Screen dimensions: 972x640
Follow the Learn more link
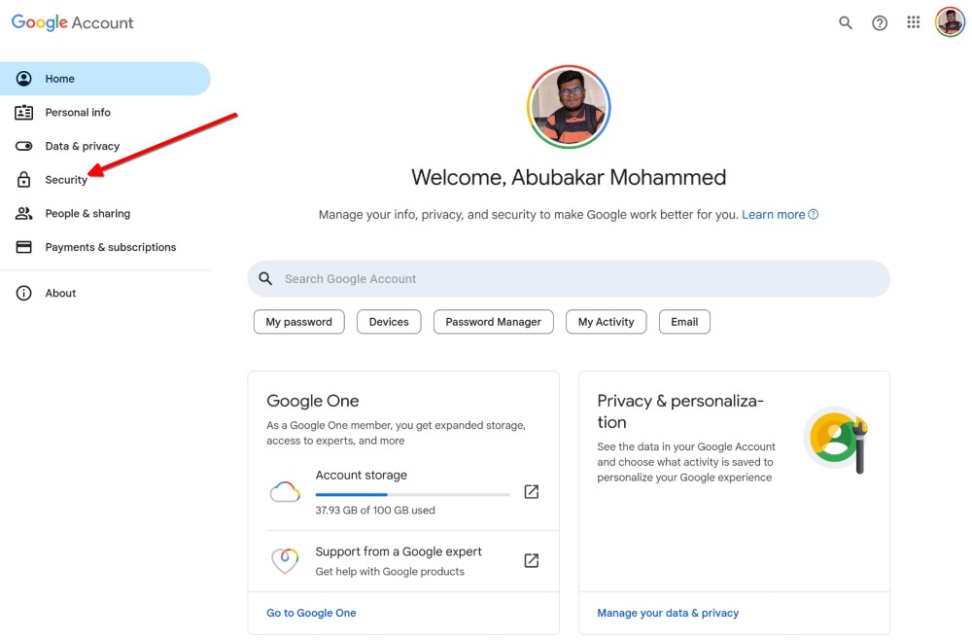tap(774, 215)
